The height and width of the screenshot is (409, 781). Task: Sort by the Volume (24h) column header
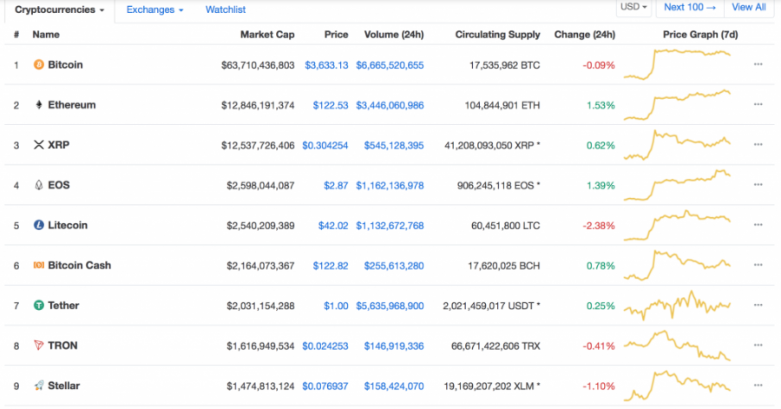coord(394,35)
